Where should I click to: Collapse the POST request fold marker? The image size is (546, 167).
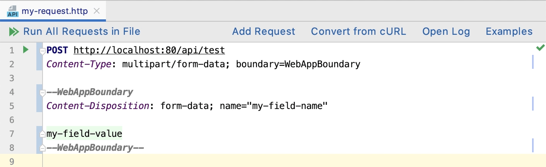pyautogui.click(x=43, y=51)
